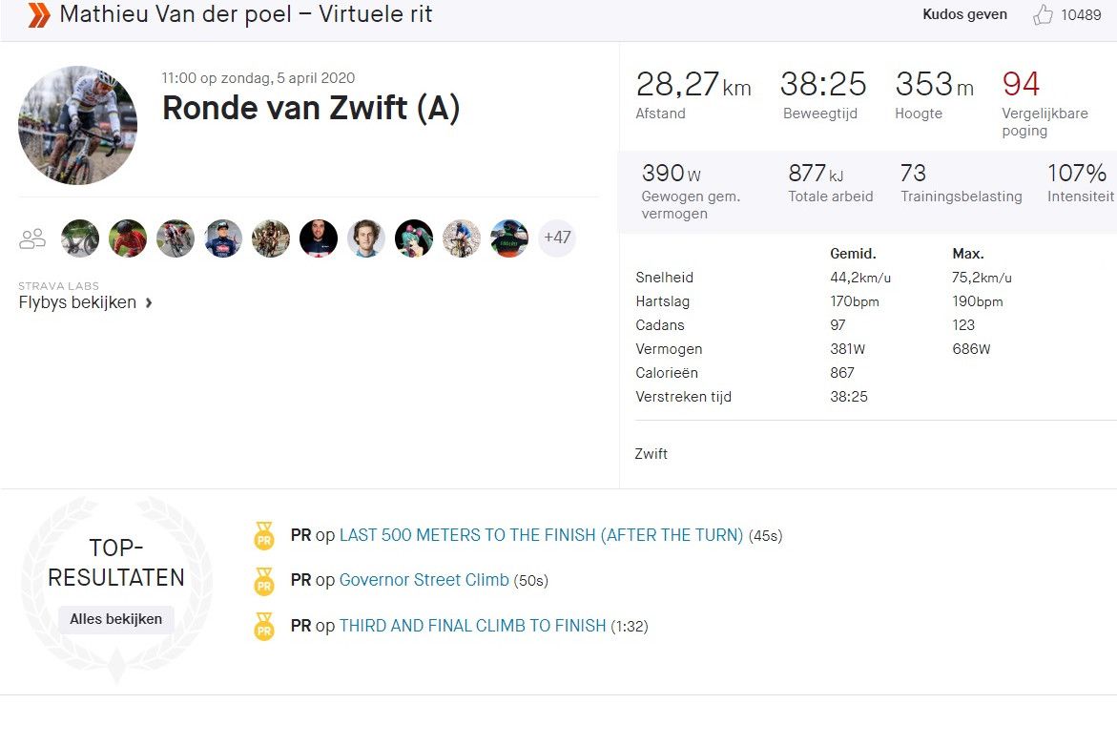Viewport: 1117px width, 745px height.
Task: Click the first athlete avatar in the row
Action: coord(80,238)
